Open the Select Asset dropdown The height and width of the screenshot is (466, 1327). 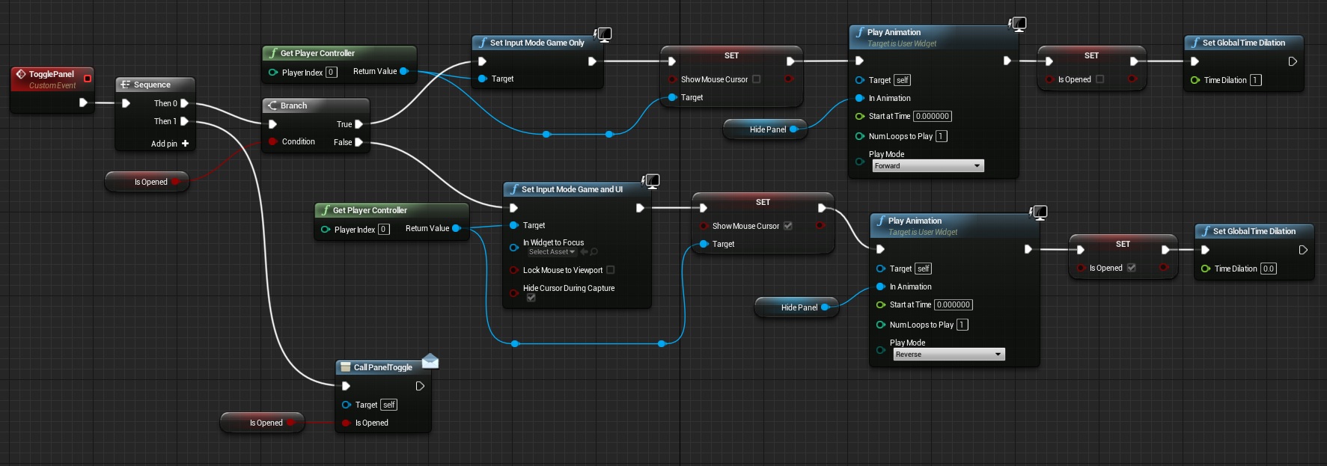tap(552, 252)
